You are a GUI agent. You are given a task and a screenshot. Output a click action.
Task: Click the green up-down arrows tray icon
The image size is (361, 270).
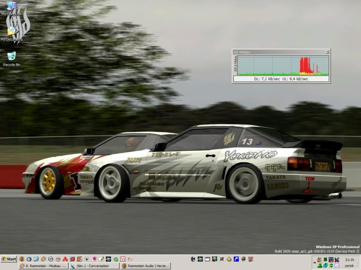(x=331, y=266)
